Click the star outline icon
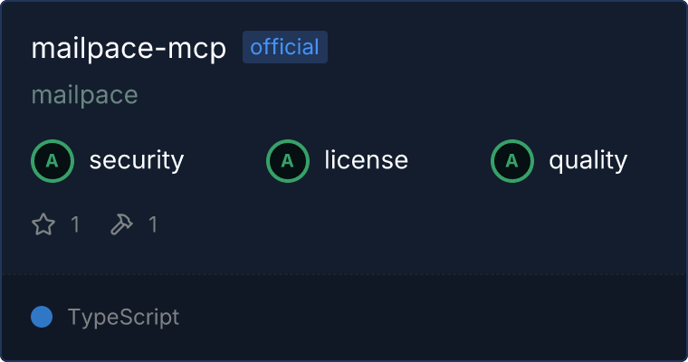688x362 pixels. (x=43, y=224)
